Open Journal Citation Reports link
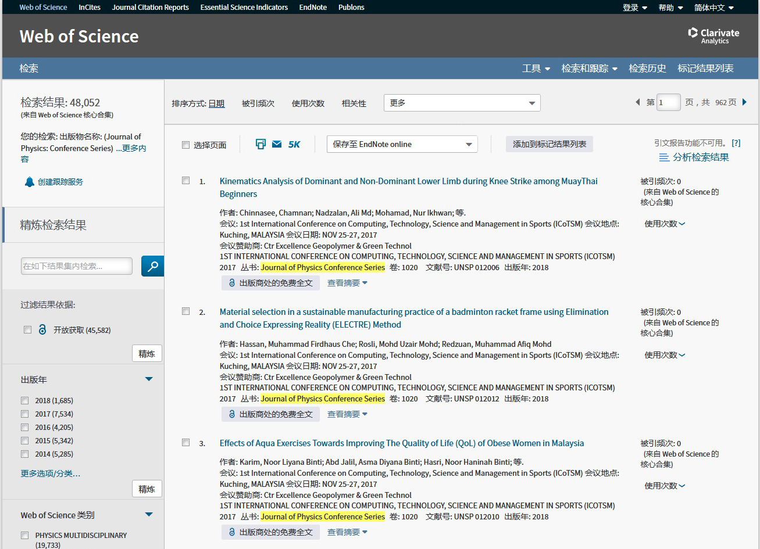Image resolution: width=760 pixels, height=549 pixels. pos(151,8)
